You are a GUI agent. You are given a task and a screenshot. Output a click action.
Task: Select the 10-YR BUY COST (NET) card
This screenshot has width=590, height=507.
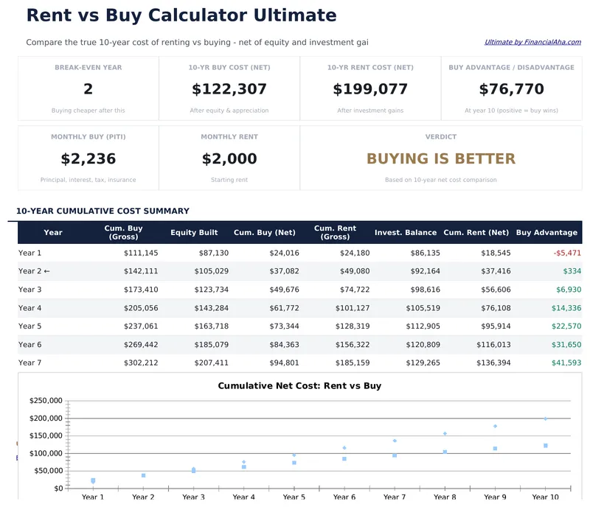click(x=229, y=88)
